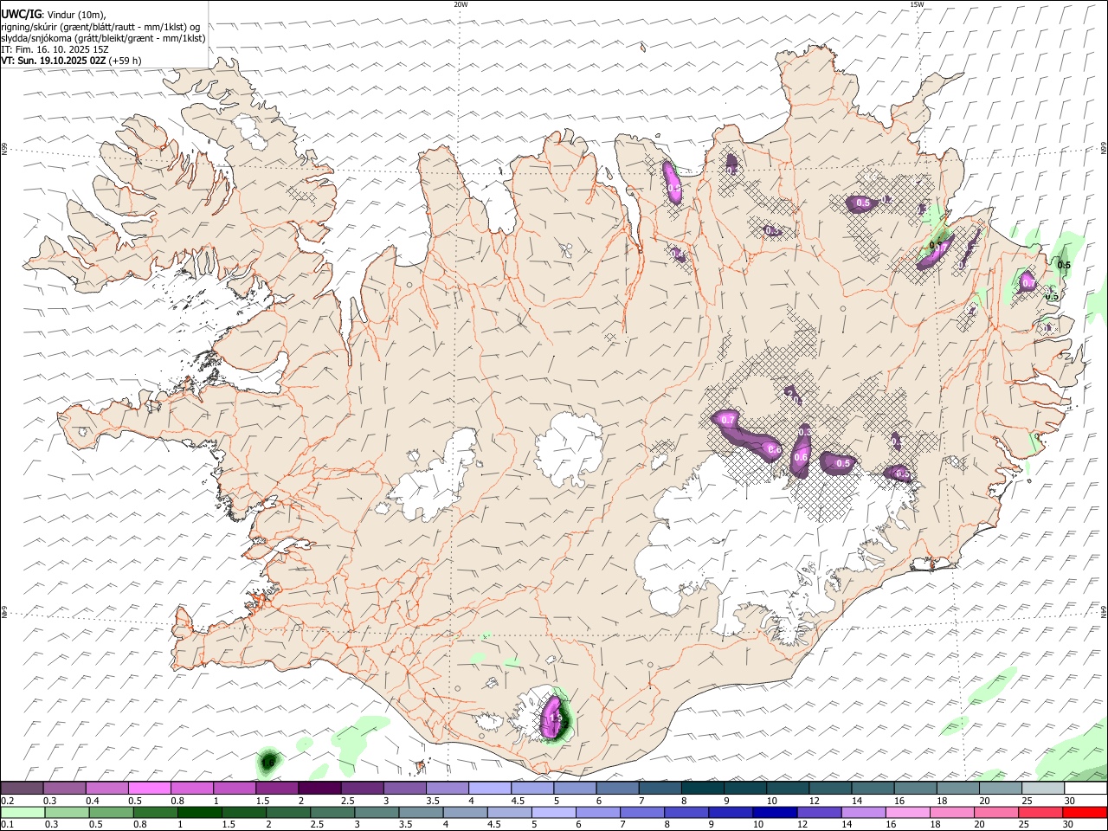
Task: Click the '1.5' snowfall label on southern glacier
Action: [556, 718]
